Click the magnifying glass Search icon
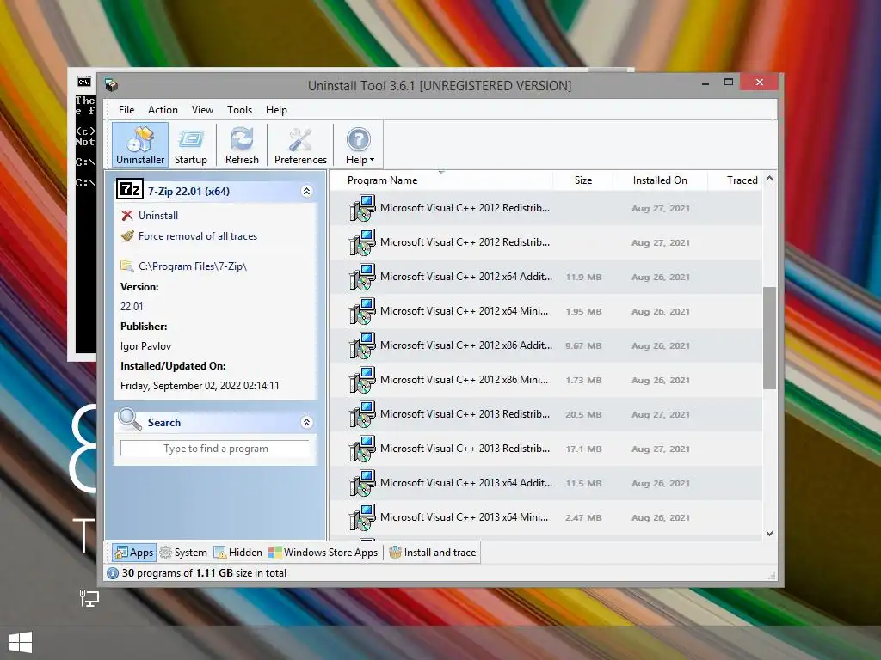Viewport: 881px width, 660px height. tap(130, 419)
